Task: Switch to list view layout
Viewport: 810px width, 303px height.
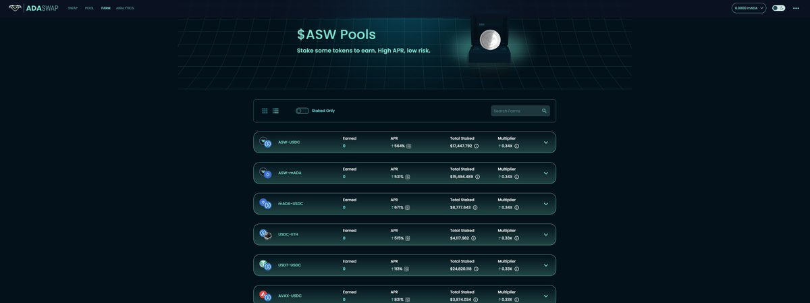Action: tap(275, 111)
